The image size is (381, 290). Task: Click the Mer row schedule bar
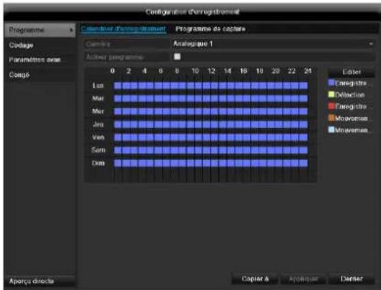[211, 112]
